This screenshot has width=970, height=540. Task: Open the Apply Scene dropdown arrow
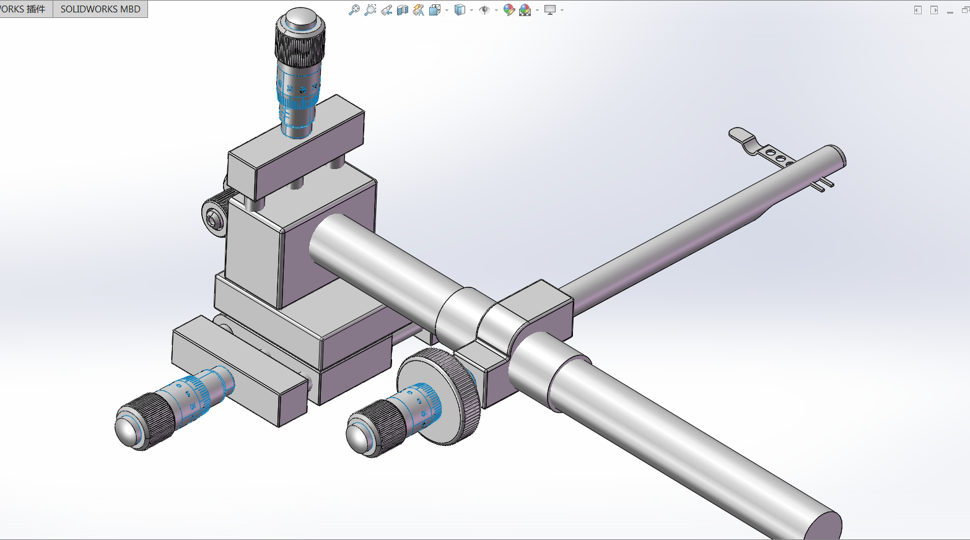click(537, 10)
